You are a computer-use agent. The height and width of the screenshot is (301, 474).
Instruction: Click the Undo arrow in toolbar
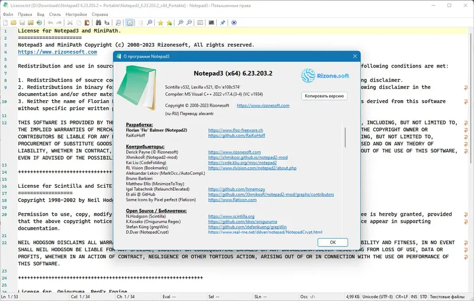point(50,23)
